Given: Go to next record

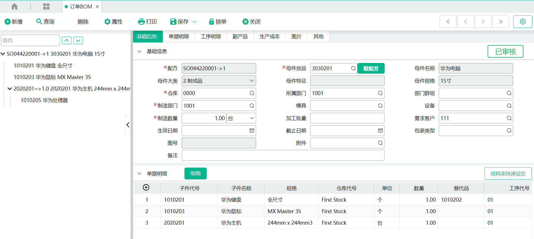Looking at the screenshot, I should point(483,22).
